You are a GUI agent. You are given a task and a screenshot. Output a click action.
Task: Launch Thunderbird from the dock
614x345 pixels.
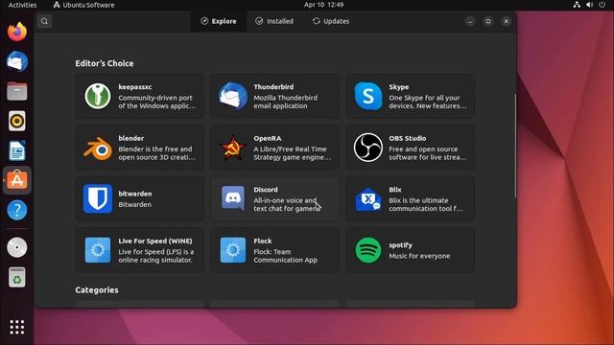tap(17, 61)
